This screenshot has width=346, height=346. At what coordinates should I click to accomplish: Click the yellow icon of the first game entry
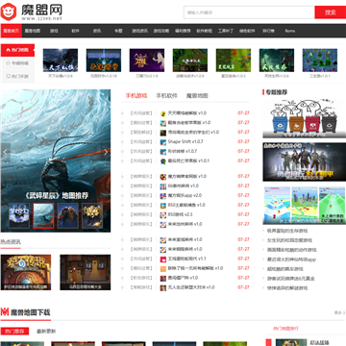[x=163, y=113]
